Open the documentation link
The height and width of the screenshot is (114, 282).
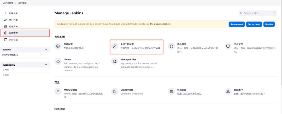[x=160, y=24]
